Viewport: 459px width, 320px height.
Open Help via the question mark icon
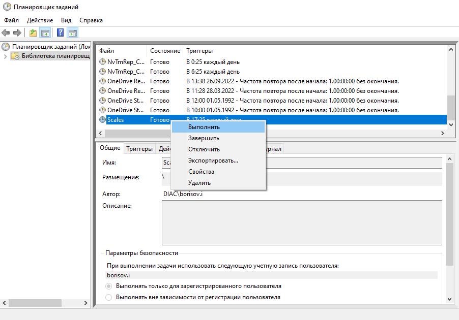[61, 33]
